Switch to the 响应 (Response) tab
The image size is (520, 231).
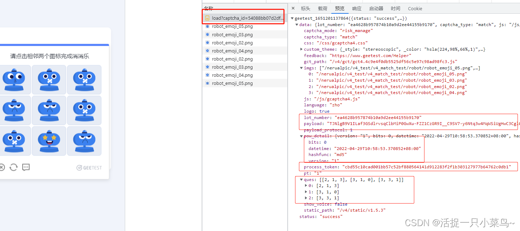pyautogui.click(x=357, y=8)
